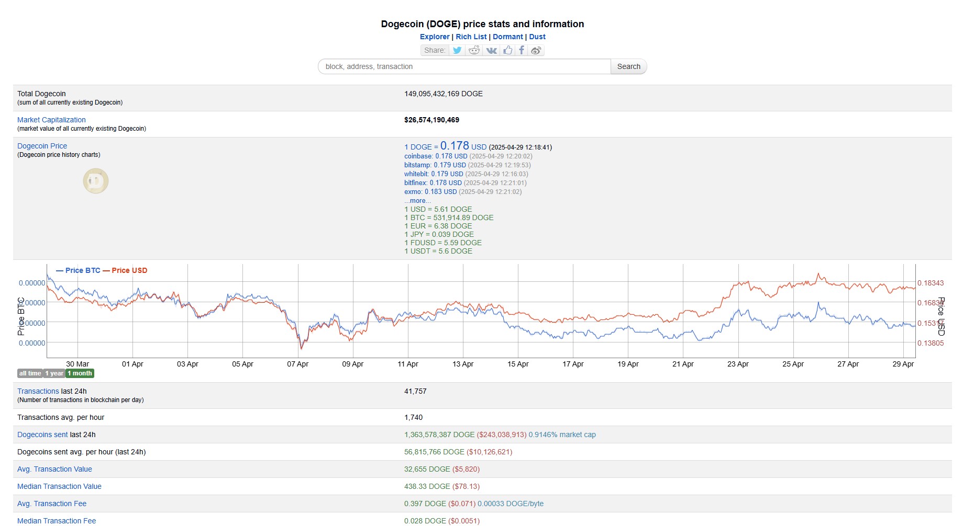This screenshot has width=963, height=526.
Task: Open the Avg. Transaction Fee link
Action: [52, 504]
